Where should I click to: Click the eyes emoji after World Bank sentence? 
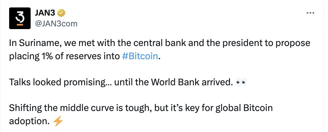tap(241, 83)
